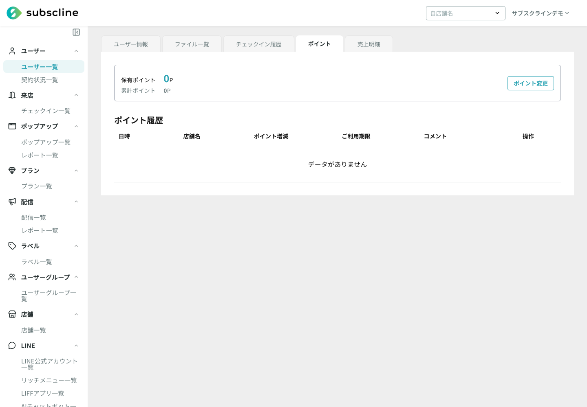The width and height of the screenshot is (587, 407).
Task: Click the プラン diamond icon
Action: 12,171
